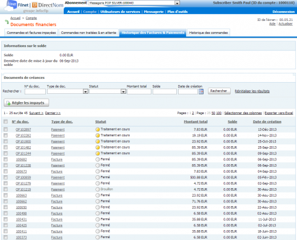The image size is (297, 240).
Task: Switch to the Historique des commandes tab
Action: click(209, 33)
